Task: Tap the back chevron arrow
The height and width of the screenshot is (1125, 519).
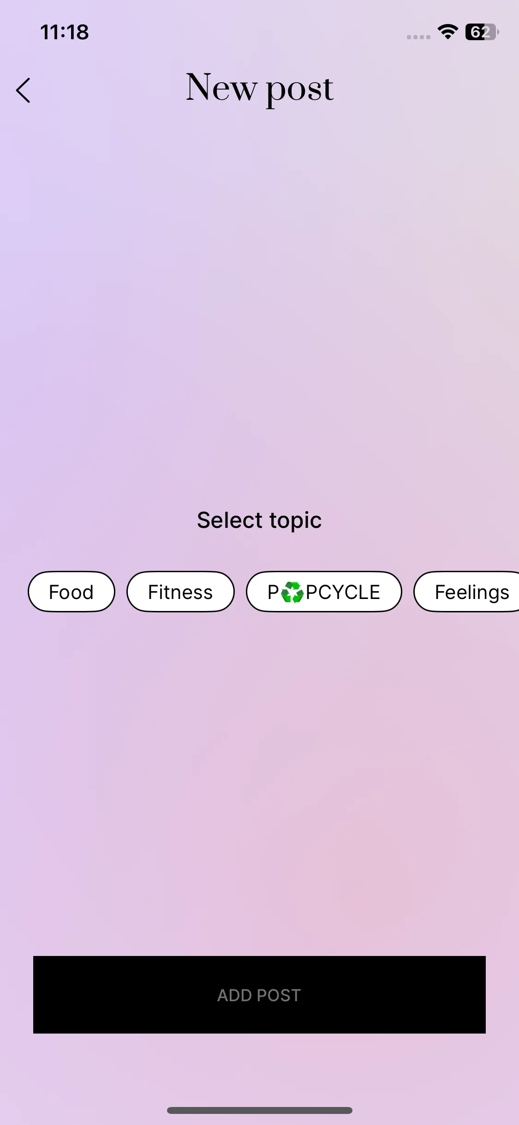Action: click(23, 90)
